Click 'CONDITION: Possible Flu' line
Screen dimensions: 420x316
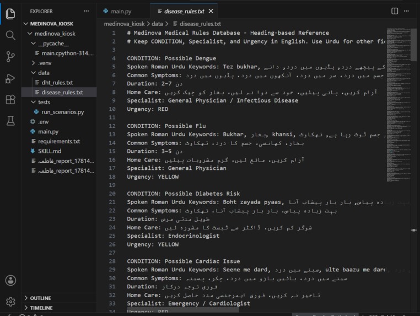coord(166,126)
